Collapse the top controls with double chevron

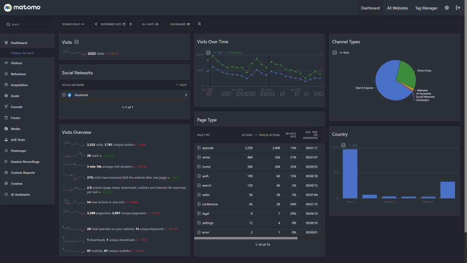pos(199,24)
